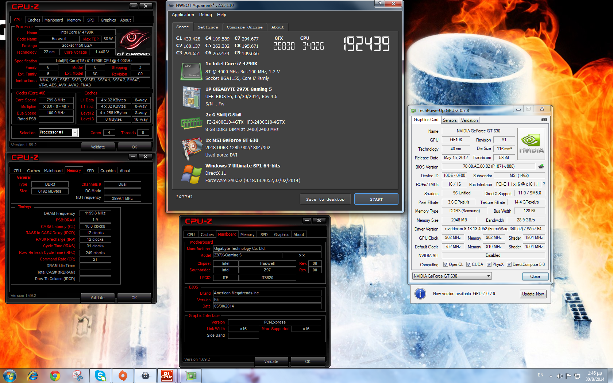Click the DRAM Frequency value 1199.8 MHz
Viewport: 613px width, 383px height.
point(95,213)
